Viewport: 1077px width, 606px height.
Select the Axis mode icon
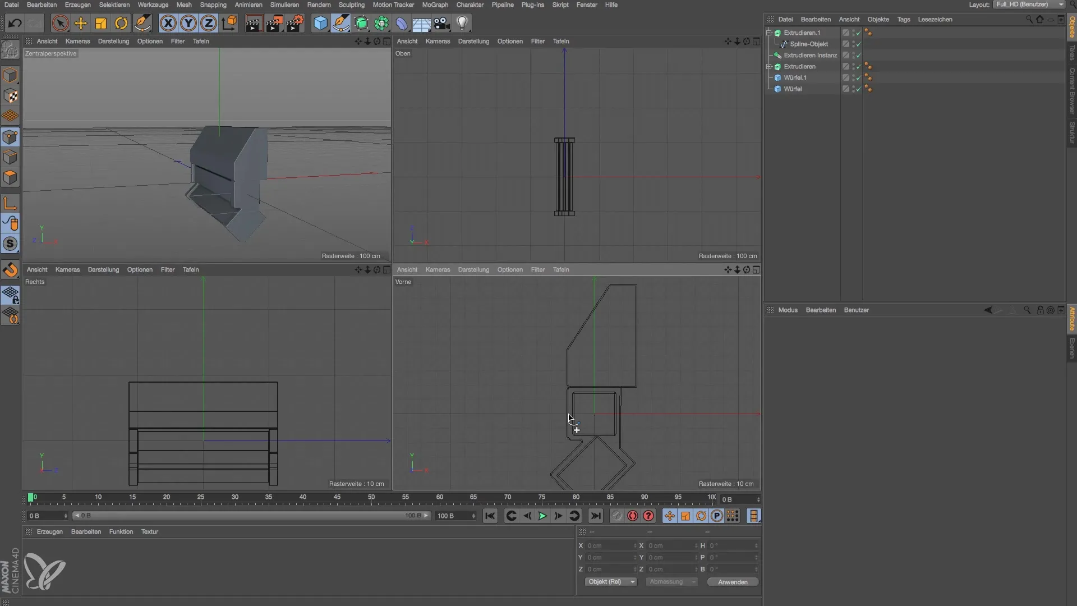click(10, 203)
